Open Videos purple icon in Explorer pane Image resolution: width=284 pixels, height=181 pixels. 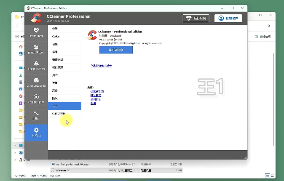pos(21,103)
